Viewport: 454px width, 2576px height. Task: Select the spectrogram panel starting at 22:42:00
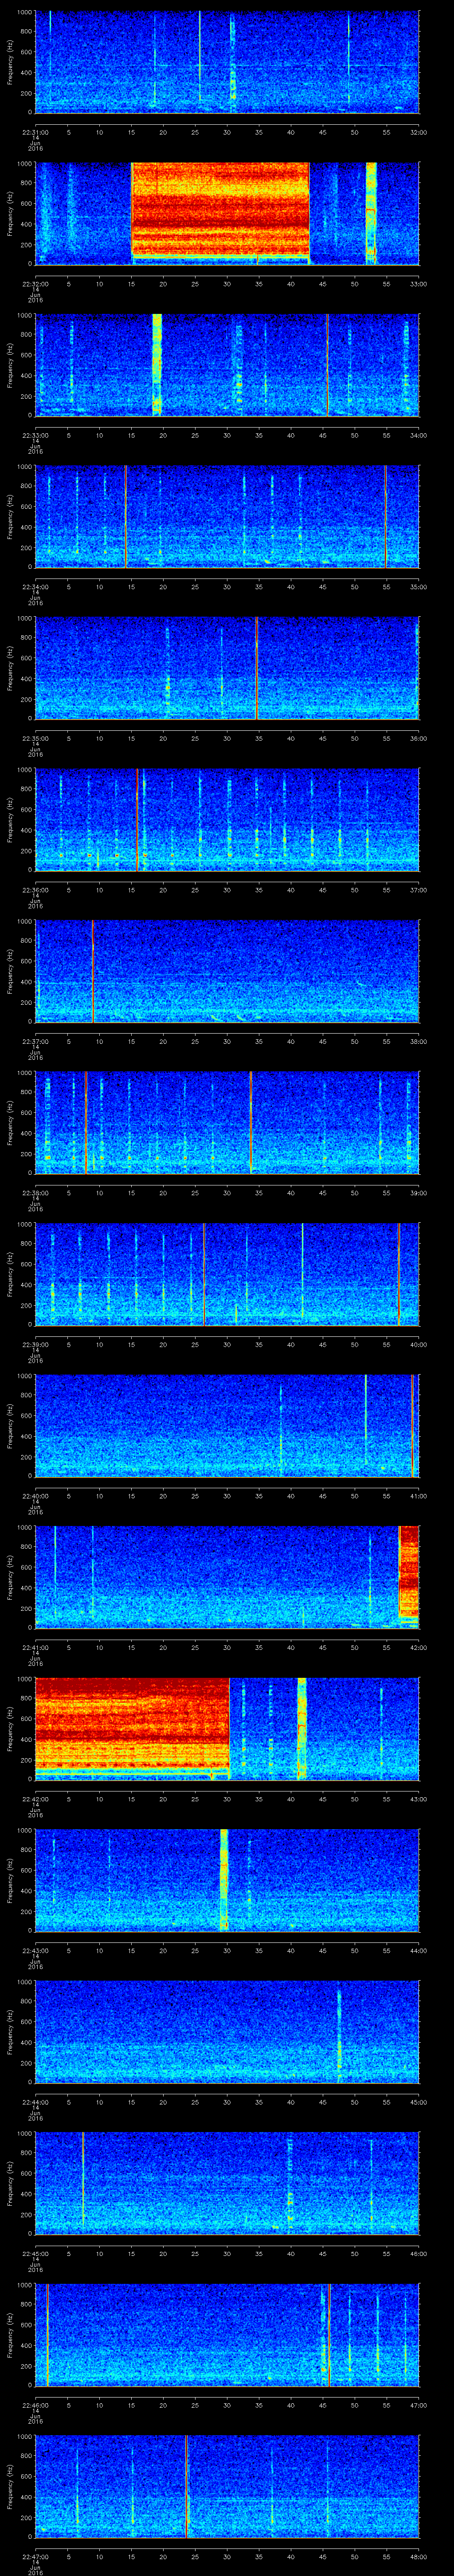(227, 1728)
